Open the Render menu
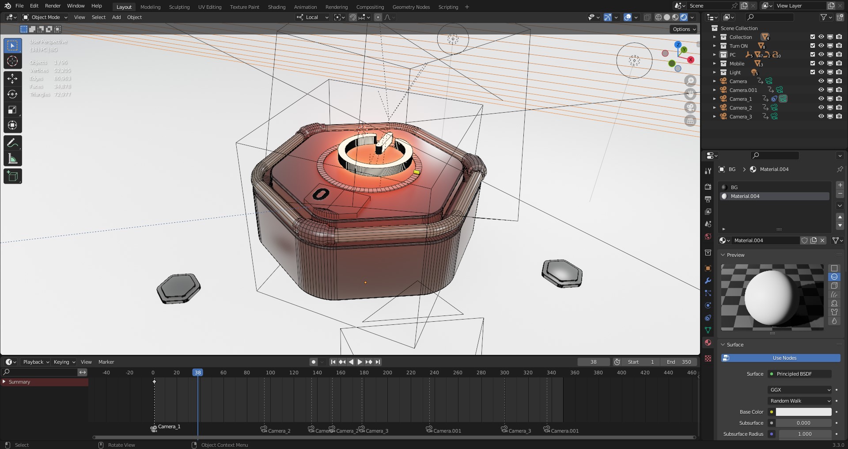Screen dimensions: 848x449 (x=53, y=6)
